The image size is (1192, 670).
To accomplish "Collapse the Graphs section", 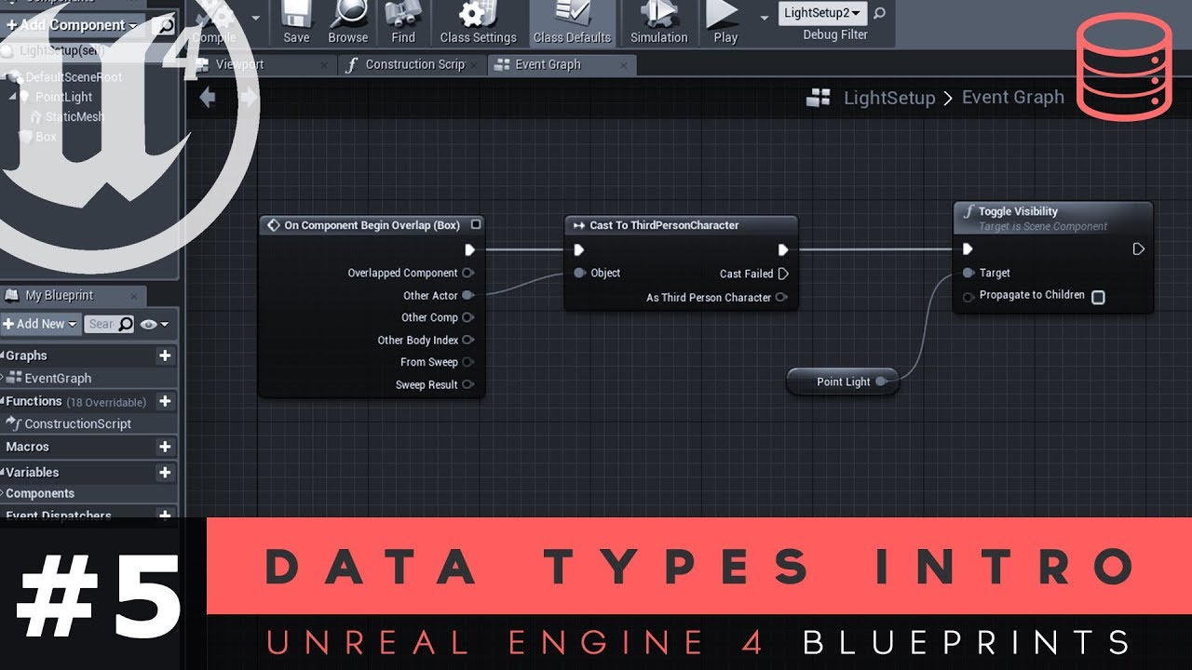I will pos(3,355).
